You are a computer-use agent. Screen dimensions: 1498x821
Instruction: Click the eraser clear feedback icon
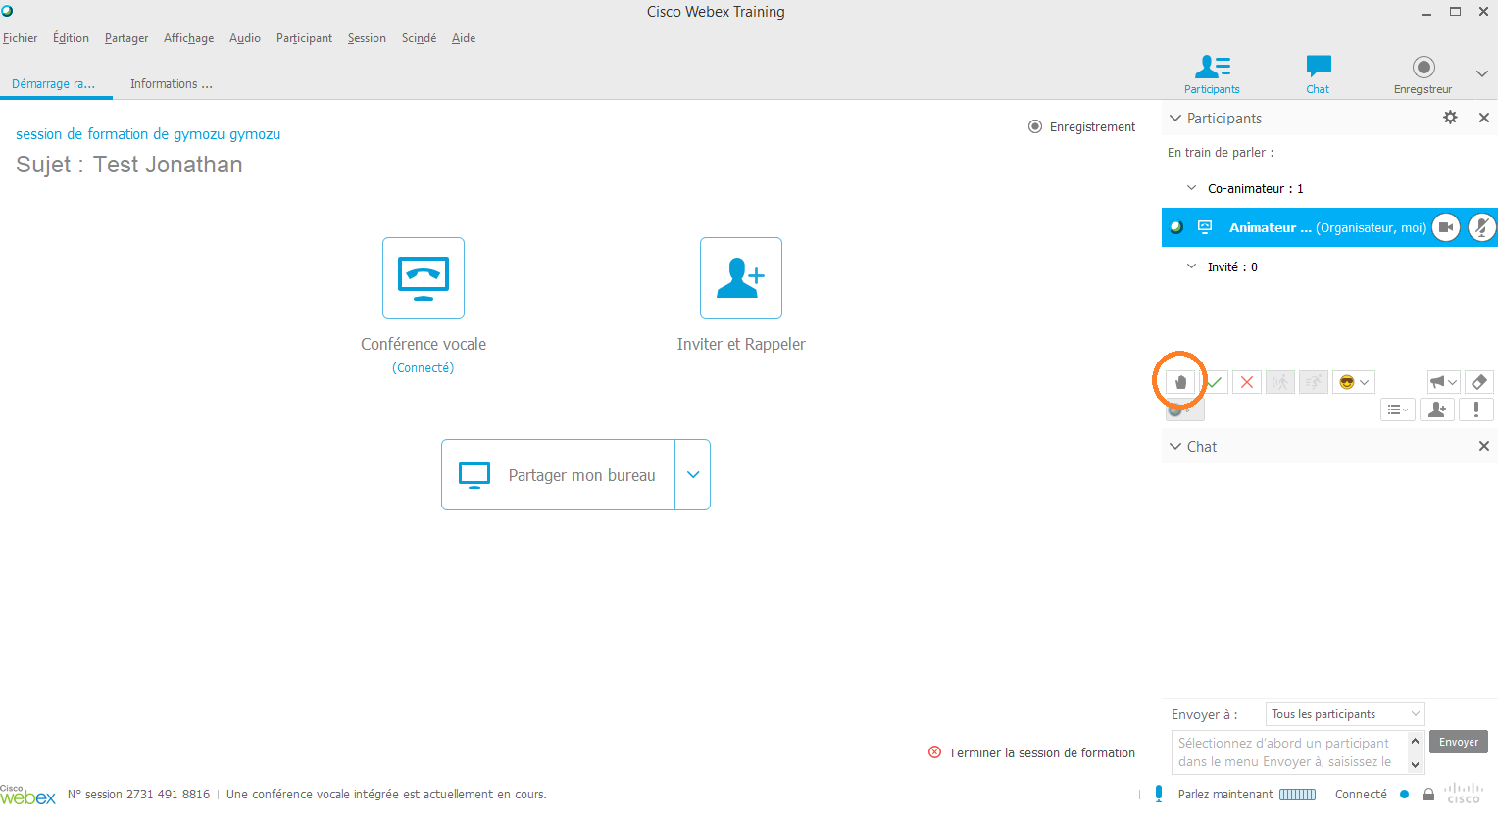(x=1479, y=382)
